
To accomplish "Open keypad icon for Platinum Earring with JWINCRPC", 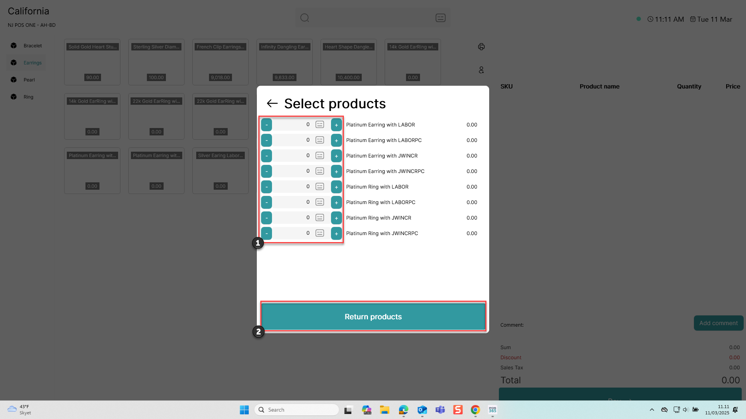I will coord(320,171).
